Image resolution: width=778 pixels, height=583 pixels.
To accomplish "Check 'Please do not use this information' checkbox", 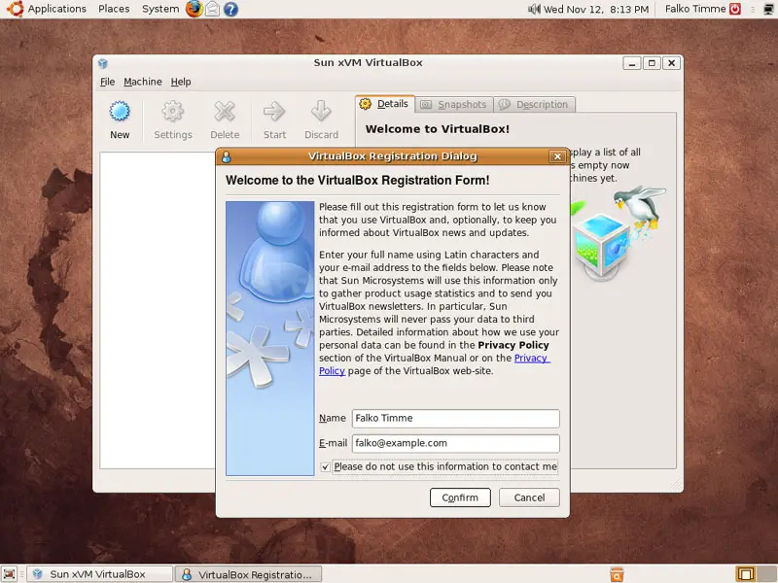I will click(x=325, y=467).
